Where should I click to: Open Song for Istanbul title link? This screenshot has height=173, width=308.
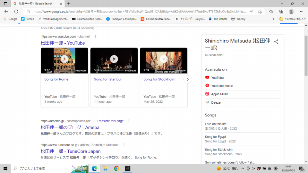(108, 79)
